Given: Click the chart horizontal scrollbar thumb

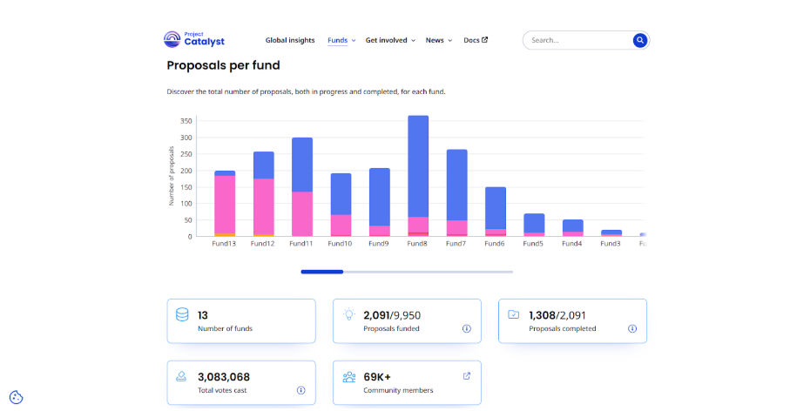Looking at the screenshot, I should [322, 272].
